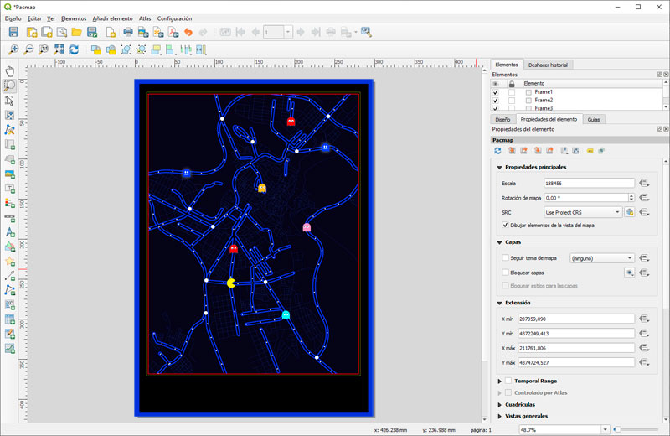
Task: Click data-defined override for X mín
Action: pos(644,319)
